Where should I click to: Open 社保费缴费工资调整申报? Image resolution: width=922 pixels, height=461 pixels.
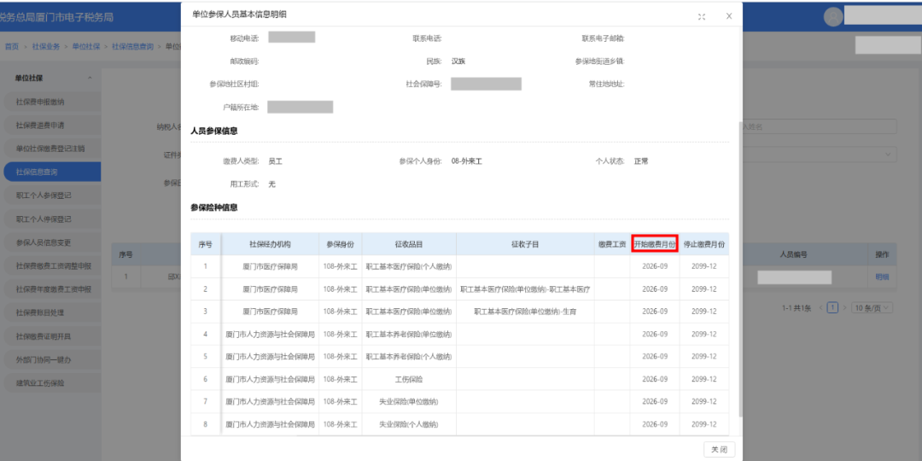[x=52, y=266]
